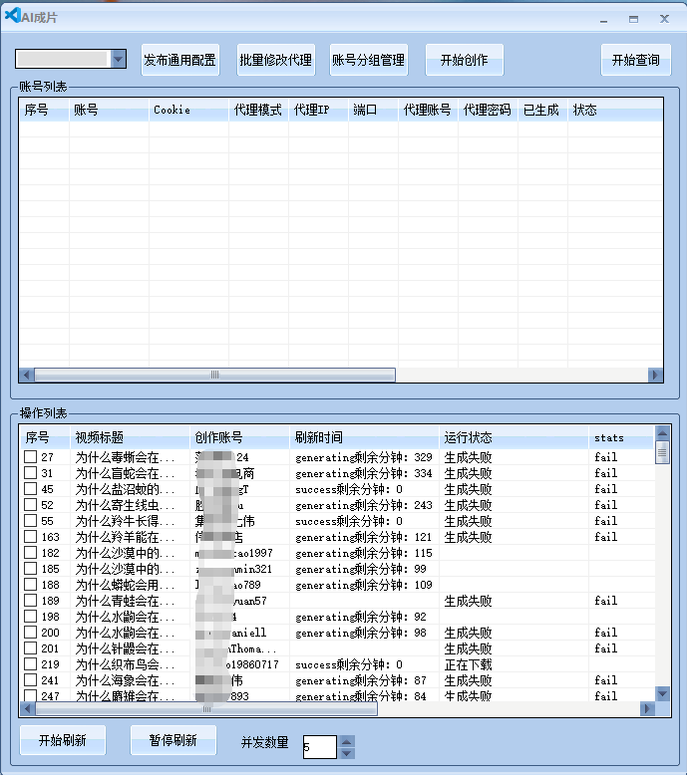
Task: Enable the checkbox for row 185
Action: pos(31,569)
